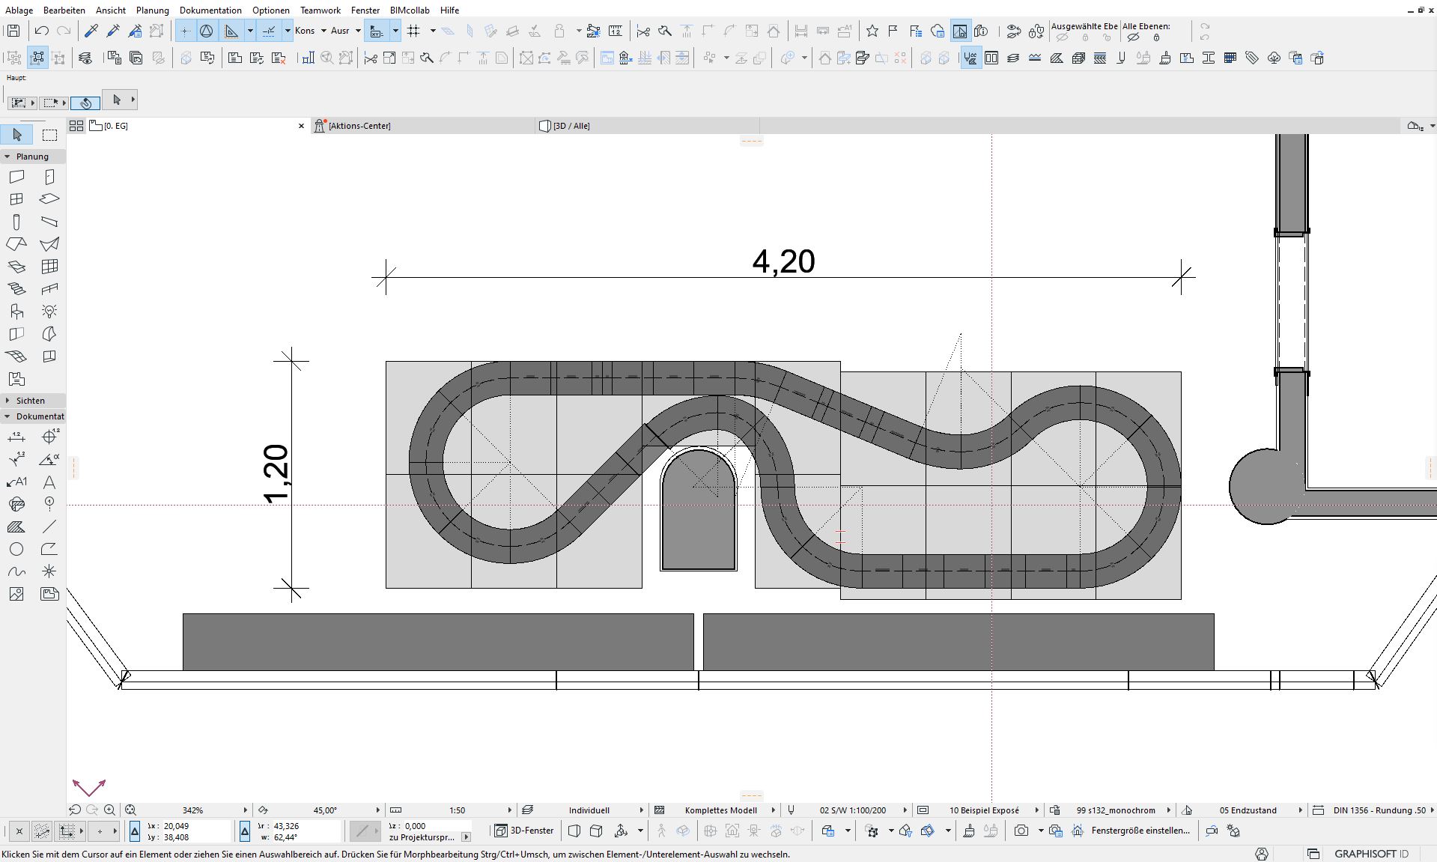Switch to the 3D / Alle tab
The height and width of the screenshot is (862, 1437).
click(571, 126)
